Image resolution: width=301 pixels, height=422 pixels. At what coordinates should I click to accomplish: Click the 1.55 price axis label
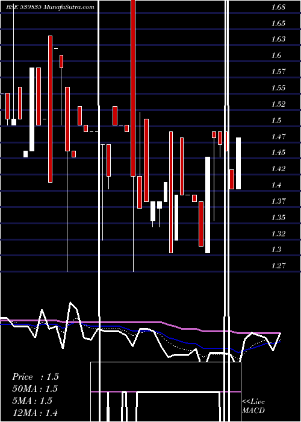coord(278,88)
